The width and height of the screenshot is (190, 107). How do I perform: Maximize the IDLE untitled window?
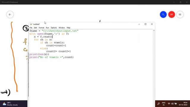click(145, 24)
